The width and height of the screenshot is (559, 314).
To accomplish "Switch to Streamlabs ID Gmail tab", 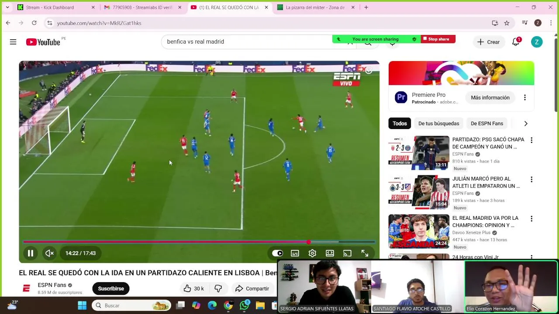I will 142,7.
